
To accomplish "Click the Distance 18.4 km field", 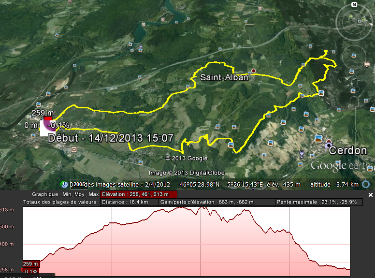I will tap(130, 202).
